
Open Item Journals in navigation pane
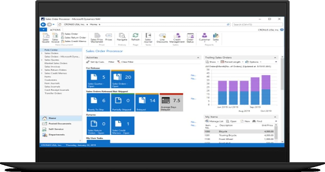pyautogui.click(x=52, y=83)
